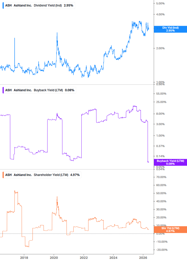Click the 40.00% tick on shareholder yield axis
This screenshot has height=262, width=187.
tap(161, 202)
